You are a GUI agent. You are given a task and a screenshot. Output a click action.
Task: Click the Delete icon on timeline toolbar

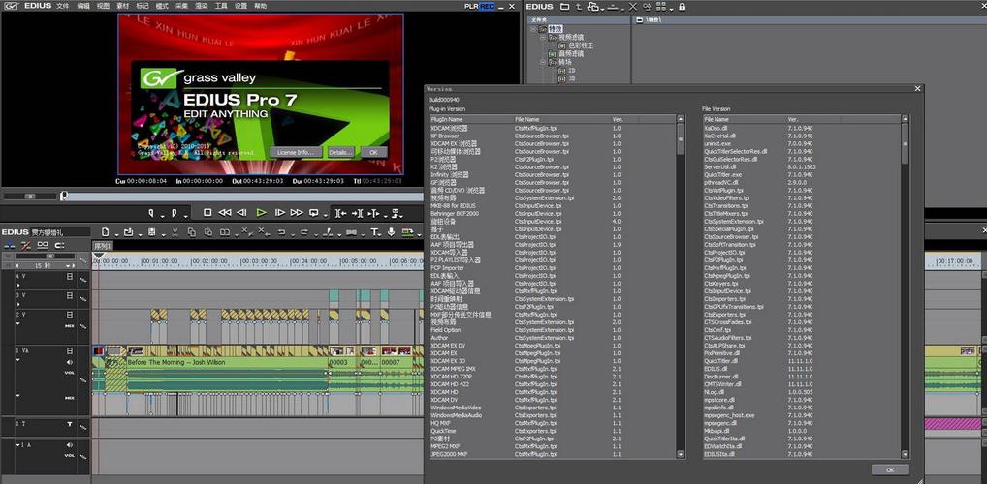click(x=245, y=231)
